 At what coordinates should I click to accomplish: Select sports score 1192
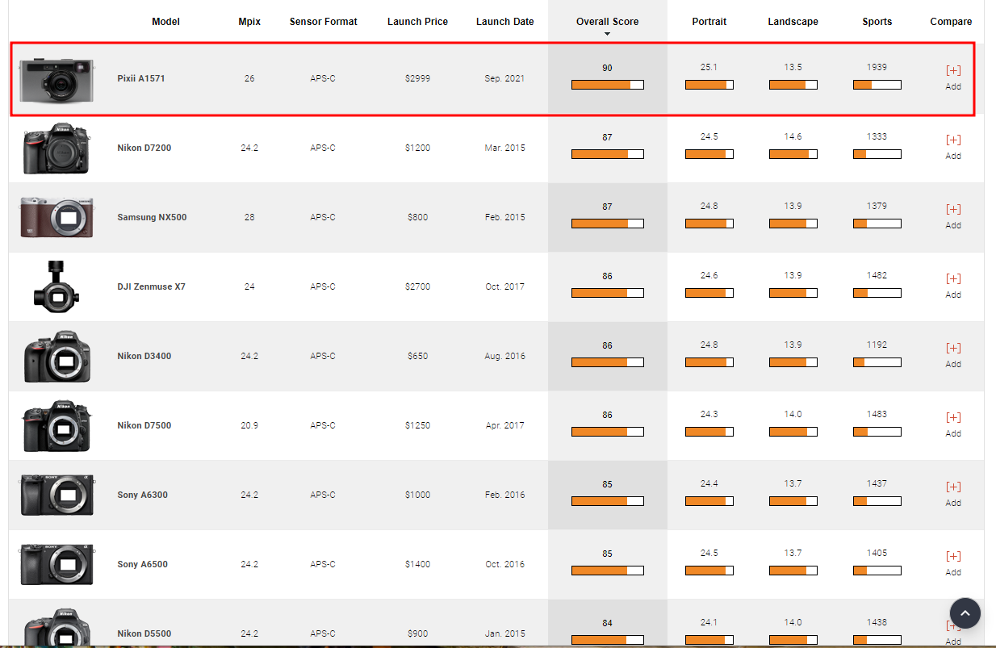877,345
